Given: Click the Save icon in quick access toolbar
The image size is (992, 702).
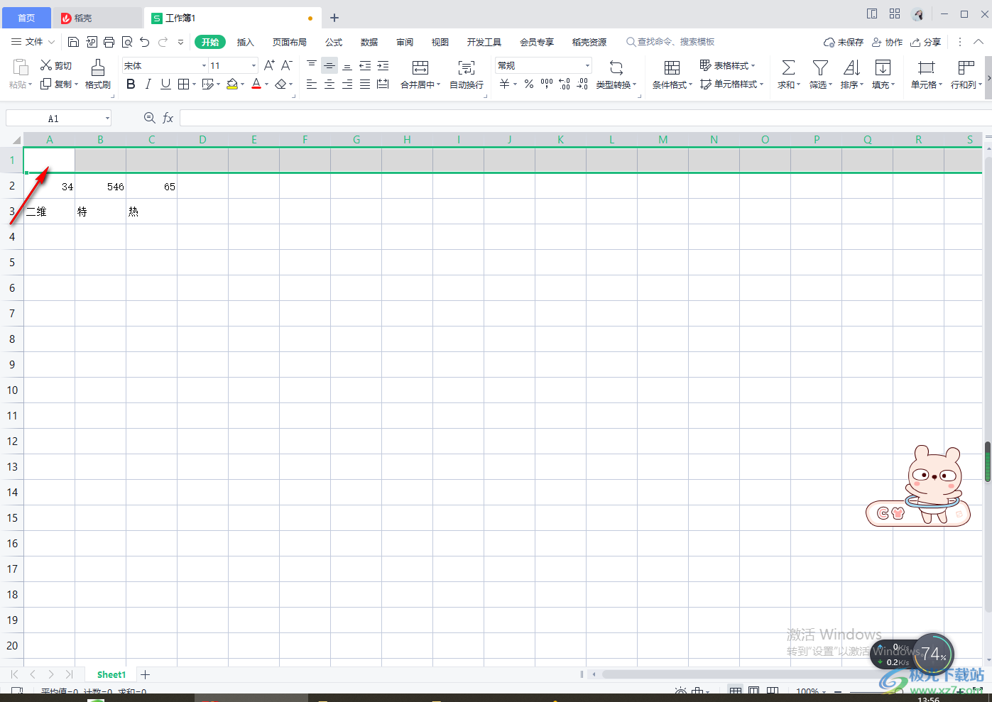Looking at the screenshot, I should click(x=73, y=42).
